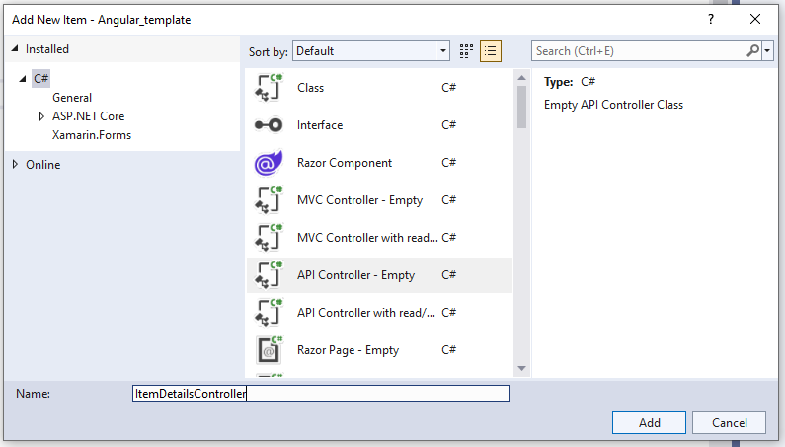Expand the Online category
The image size is (785, 447).
coord(15,164)
